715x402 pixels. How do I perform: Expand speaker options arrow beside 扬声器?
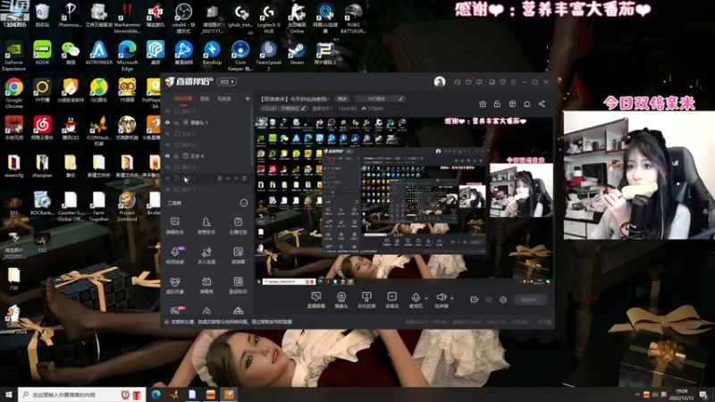(x=452, y=298)
